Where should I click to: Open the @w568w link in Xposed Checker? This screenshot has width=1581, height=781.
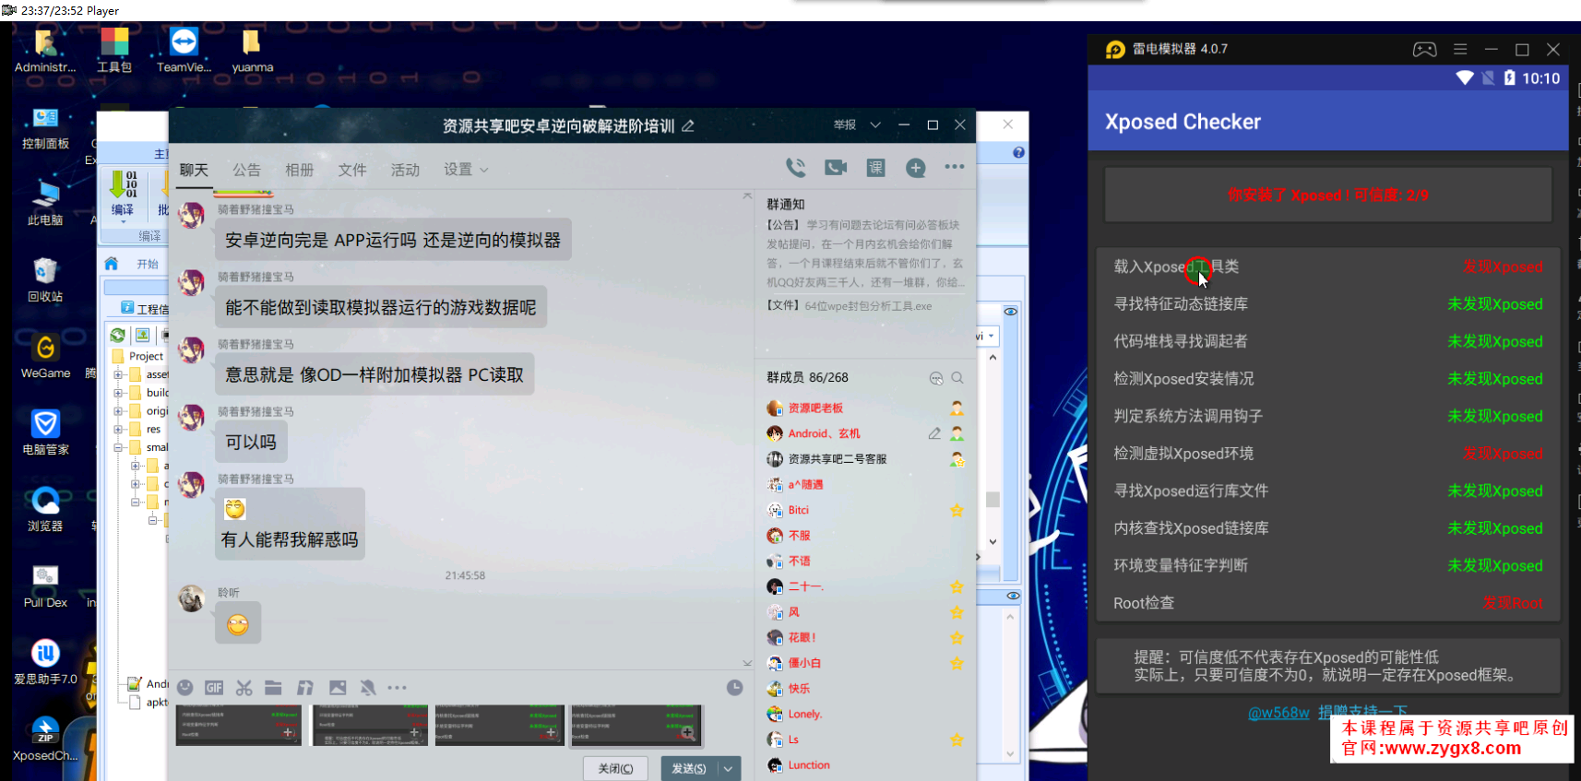[1278, 713]
